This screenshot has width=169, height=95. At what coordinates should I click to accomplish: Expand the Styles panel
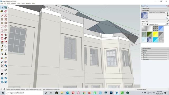(x=155, y=51)
